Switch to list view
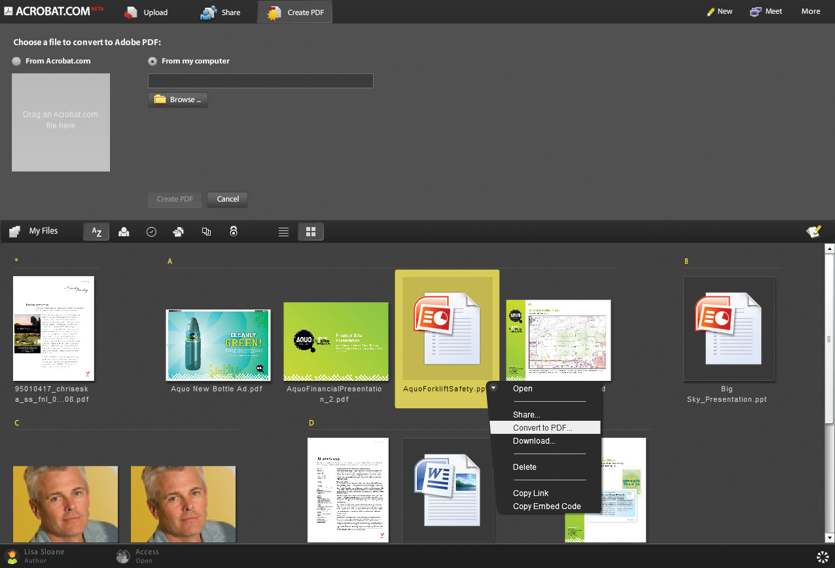Viewport: 835px width, 568px height. 283,232
